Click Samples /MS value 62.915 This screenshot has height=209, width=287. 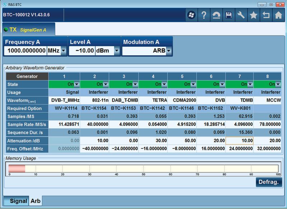click(x=239, y=116)
